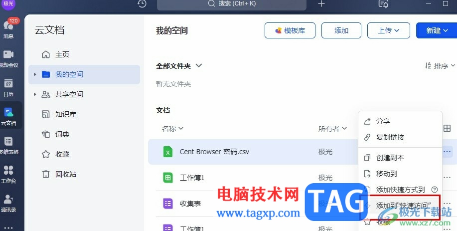Viewport: 457px width, 231px height.
Task: Expand the 我的空间 tree arrow
Action: tap(35, 74)
